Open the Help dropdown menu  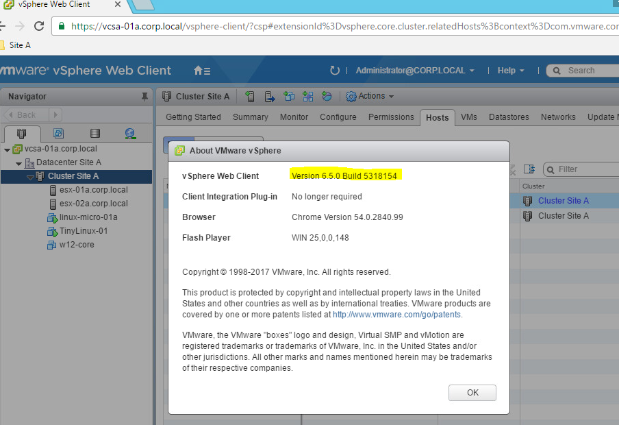(x=510, y=71)
